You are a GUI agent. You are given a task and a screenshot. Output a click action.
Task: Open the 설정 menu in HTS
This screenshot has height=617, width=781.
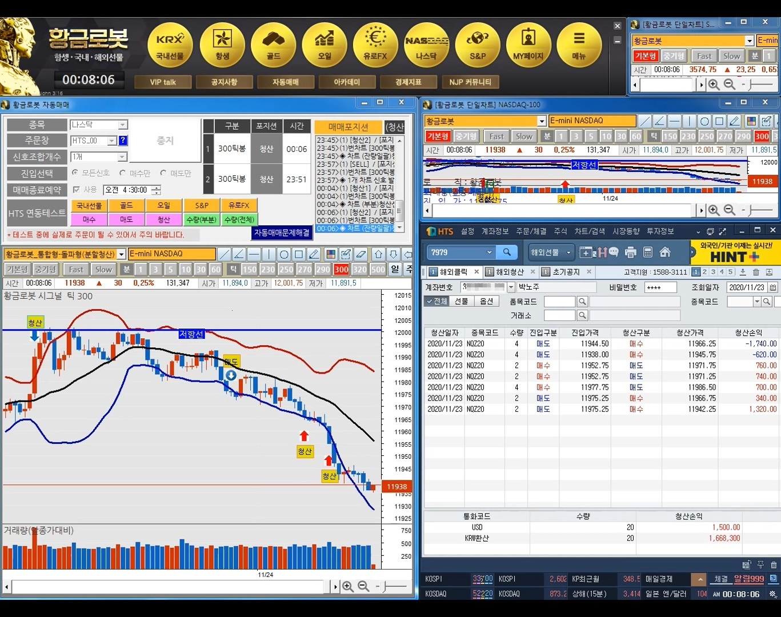pos(467,231)
